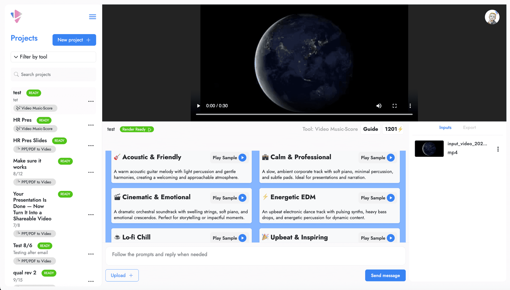
Task: Open options menu for HR Pres project
Action: [x=91, y=125]
